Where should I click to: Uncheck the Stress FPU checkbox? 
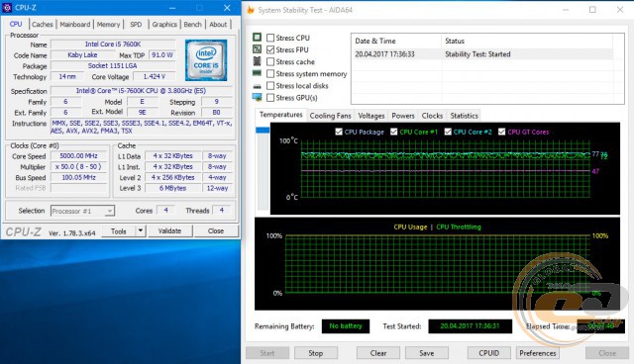270,49
